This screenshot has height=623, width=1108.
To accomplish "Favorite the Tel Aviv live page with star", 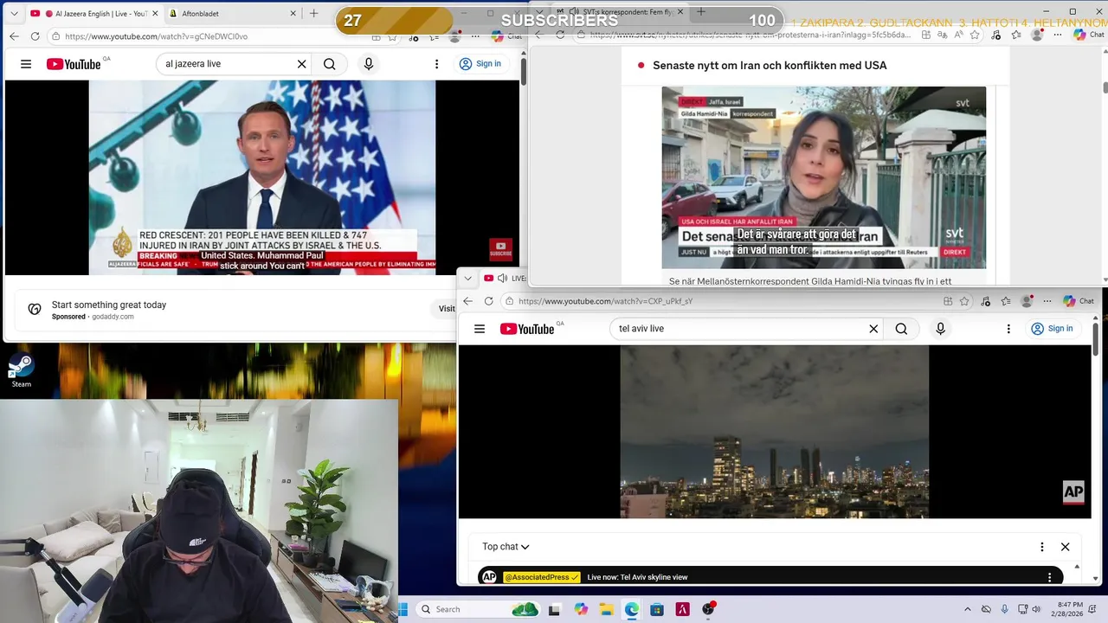I will point(963,301).
